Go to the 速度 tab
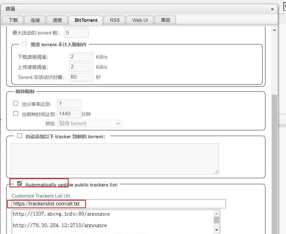286x234 pixels. pos(57,20)
